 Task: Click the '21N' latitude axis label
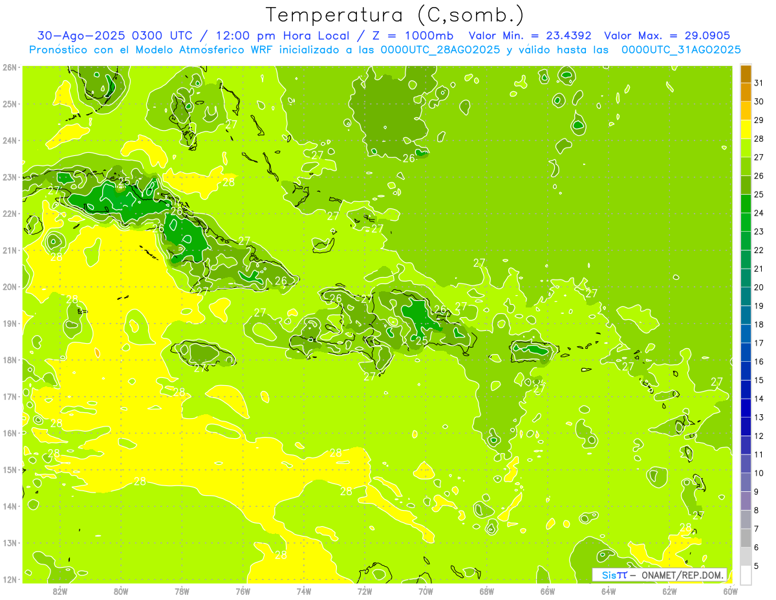click(x=9, y=250)
